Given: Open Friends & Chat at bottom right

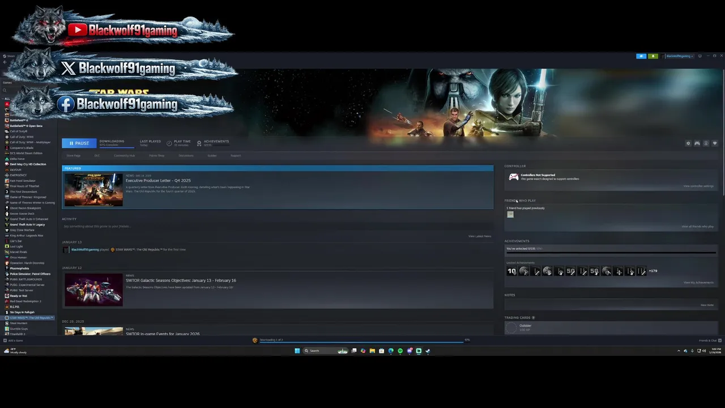Looking at the screenshot, I should tap(710, 341).
